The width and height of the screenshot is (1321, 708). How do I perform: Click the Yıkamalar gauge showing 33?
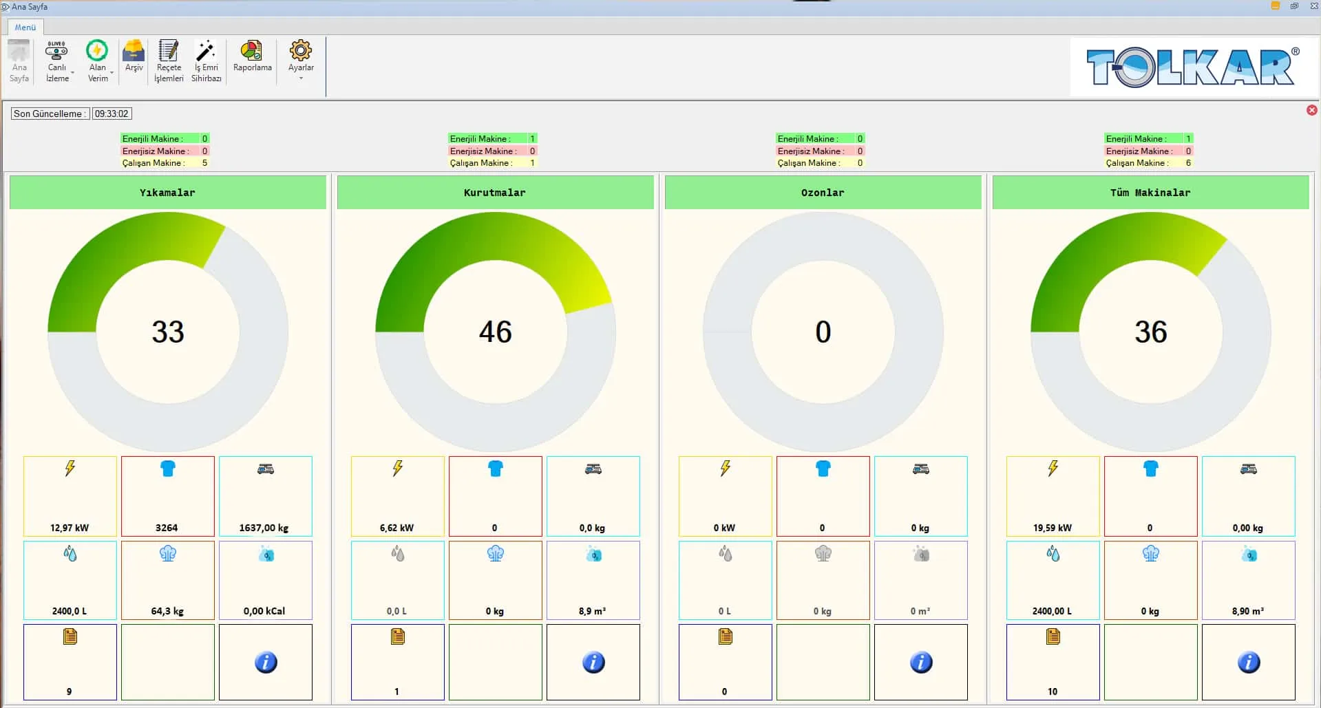pos(167,332)
